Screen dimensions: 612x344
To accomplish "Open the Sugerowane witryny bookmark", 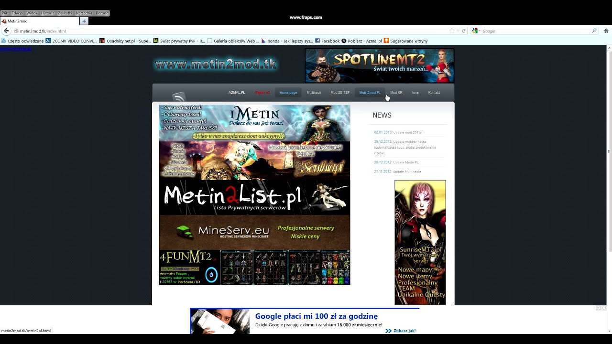I will tap(406, 41).
